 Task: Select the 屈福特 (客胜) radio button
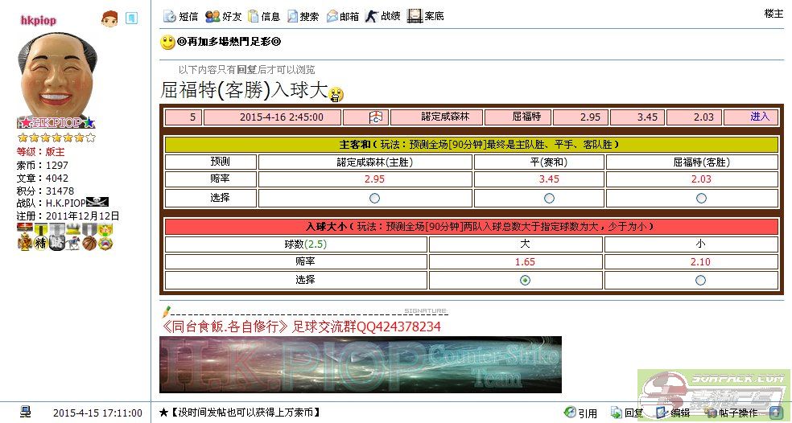[701, 198]
